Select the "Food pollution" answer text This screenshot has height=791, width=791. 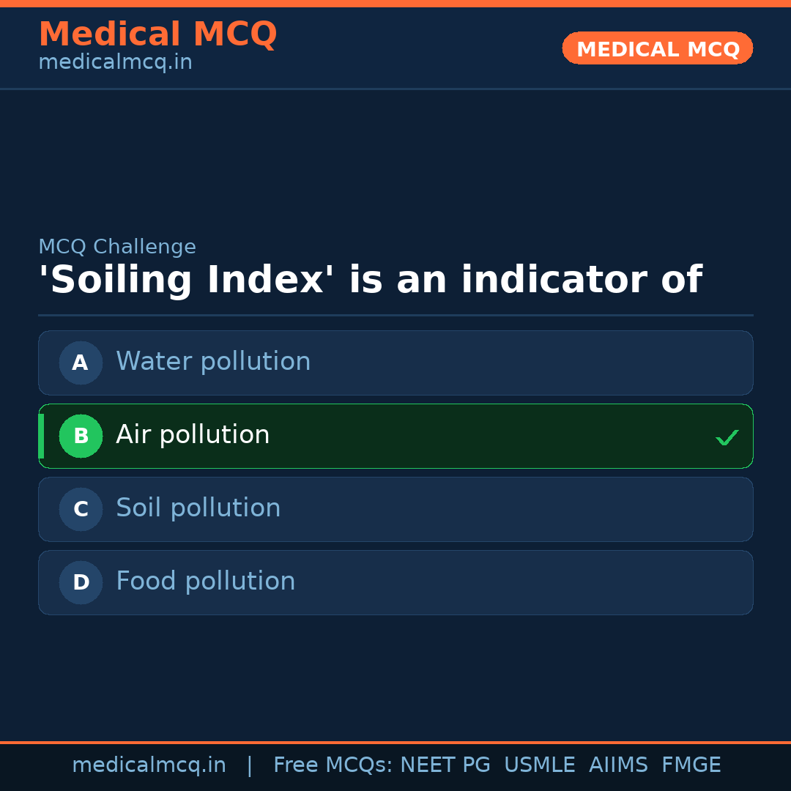pos(205,582)
